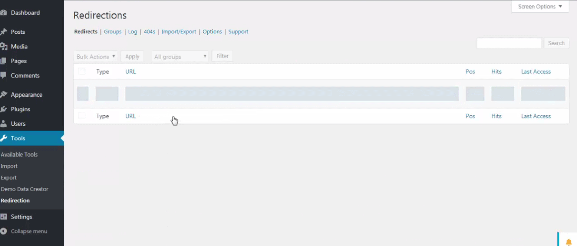Open the Bulk Actions dropdown
The width and height of the screenshot is (577, 246).
click(96, 56)
